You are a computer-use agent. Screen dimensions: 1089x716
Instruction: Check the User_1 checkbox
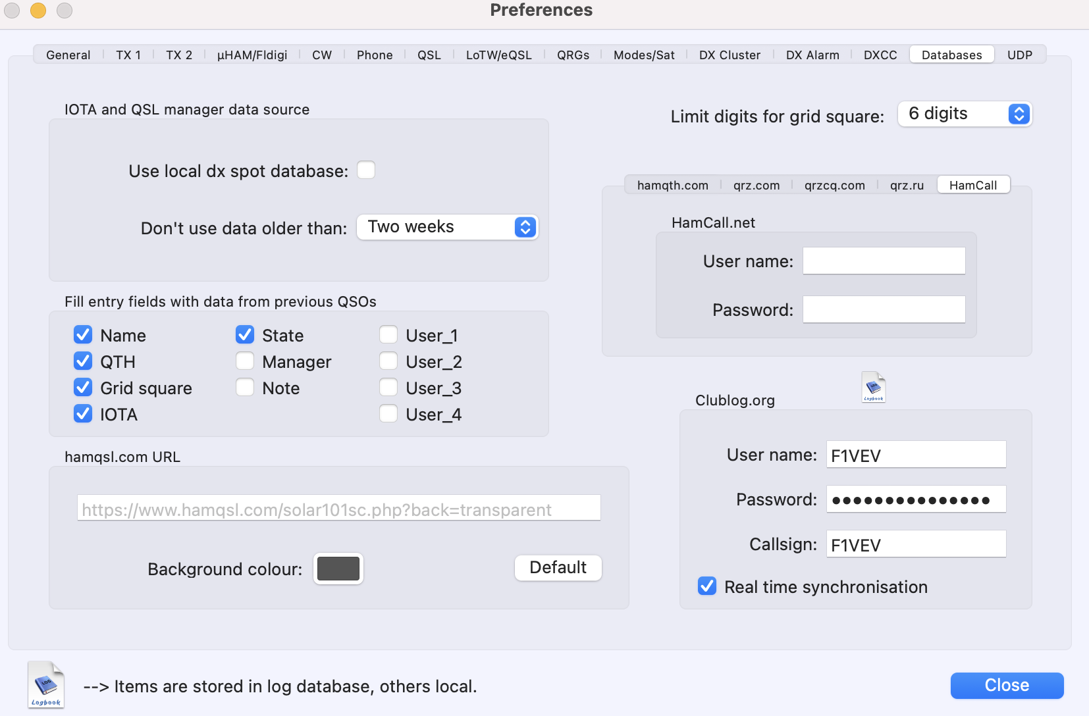(x=388, y=335)
